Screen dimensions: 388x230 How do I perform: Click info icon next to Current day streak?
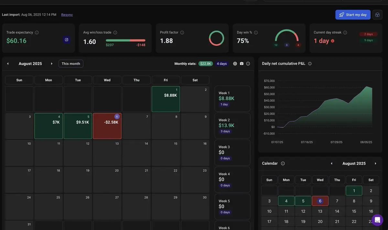[345, 33]
